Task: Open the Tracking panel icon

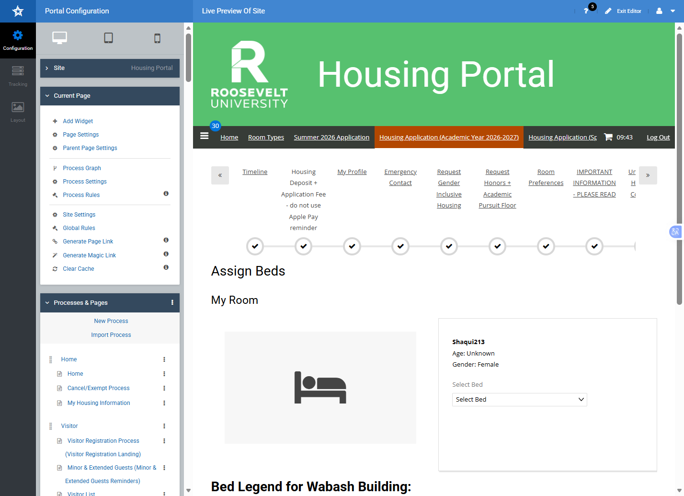Action: pyautogui.click(x=18, y=76)
